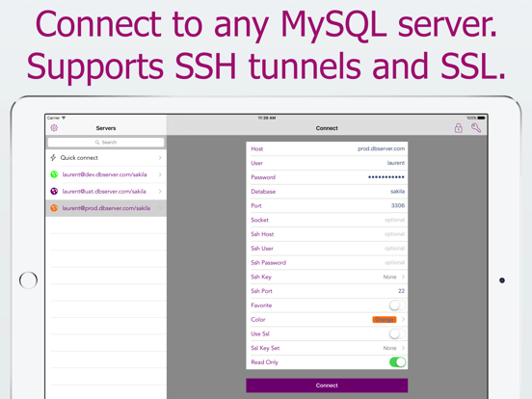Click the Search servers field
The height and width of the screenshot is (399, 532).
point(106,143)
